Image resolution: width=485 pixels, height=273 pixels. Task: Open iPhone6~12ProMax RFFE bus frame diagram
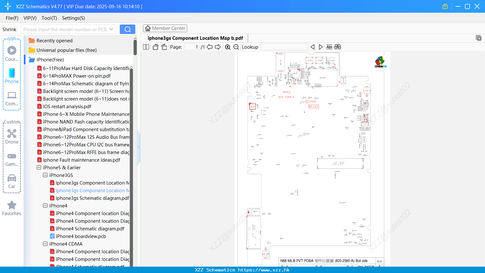coord(86,152)
